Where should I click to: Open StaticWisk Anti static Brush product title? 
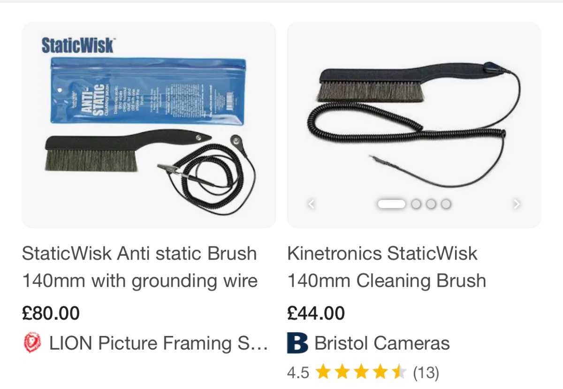(140, 267)
